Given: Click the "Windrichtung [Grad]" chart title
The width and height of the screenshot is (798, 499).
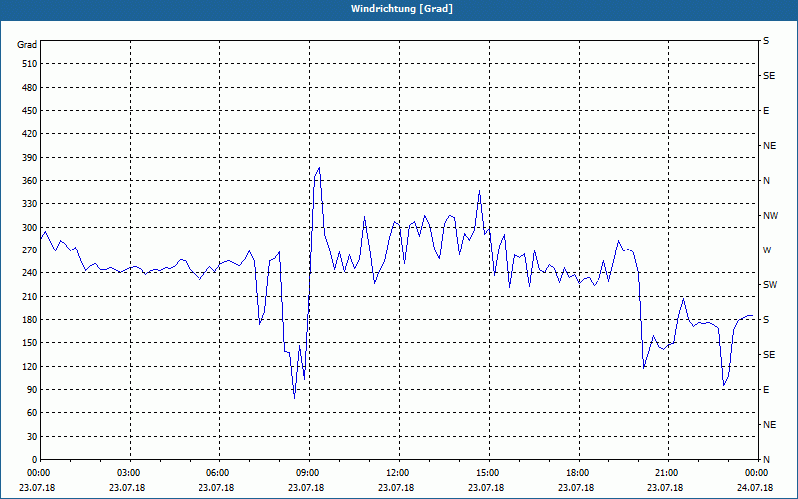Looking at the screenshot, I should pyautogui.click(x=402, y=9).
